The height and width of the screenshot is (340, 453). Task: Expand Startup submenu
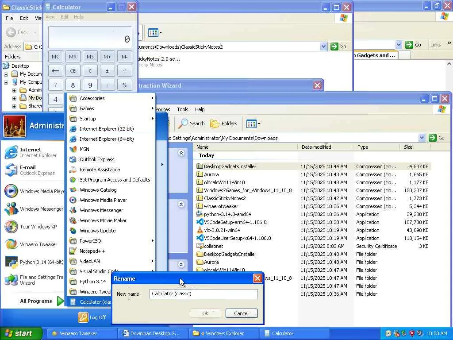111,119
